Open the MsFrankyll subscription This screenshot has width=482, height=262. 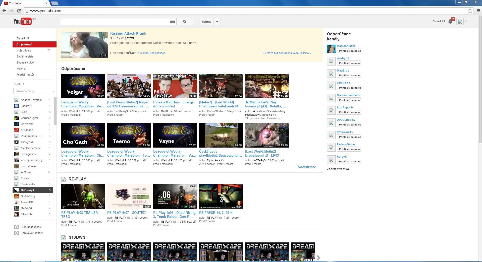point(27,190)
